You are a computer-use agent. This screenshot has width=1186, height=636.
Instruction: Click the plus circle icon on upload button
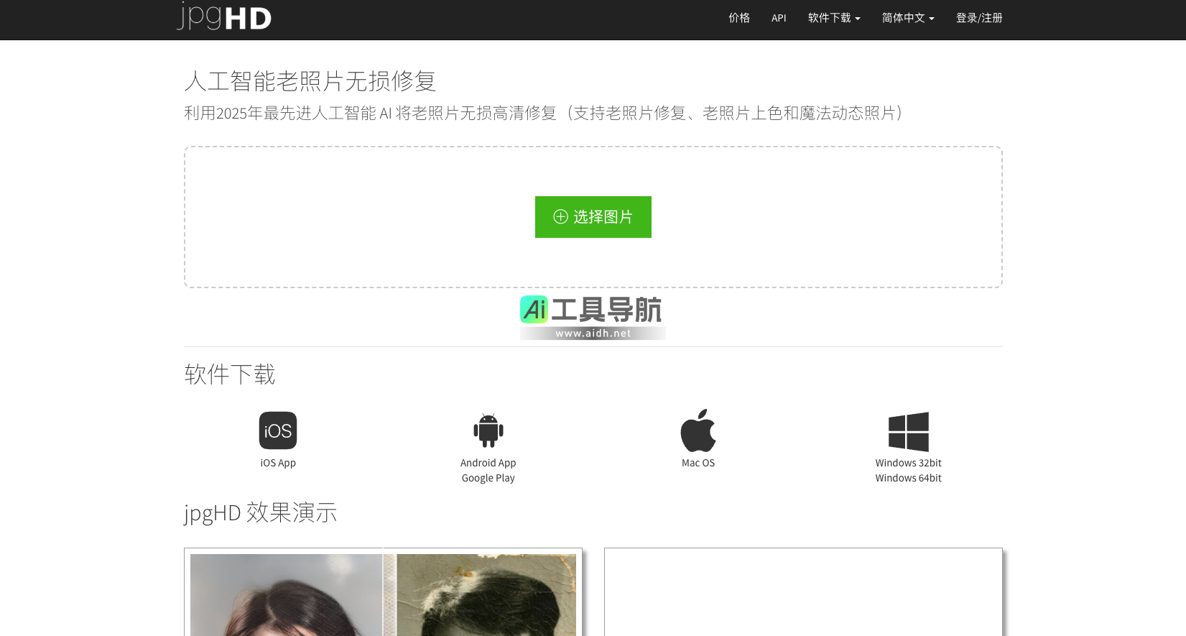pyautogui.click(x=560, y=217)
